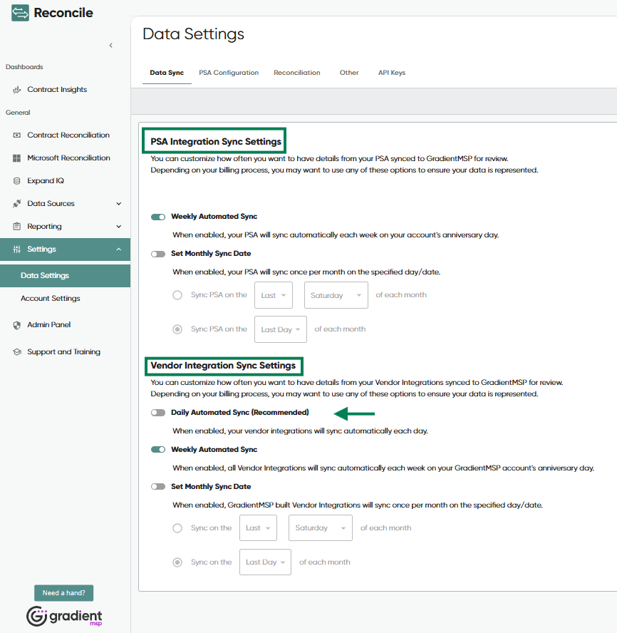Open Admin Panel link
The height and width of the screenshot is (633, 617).
[49, 325]
